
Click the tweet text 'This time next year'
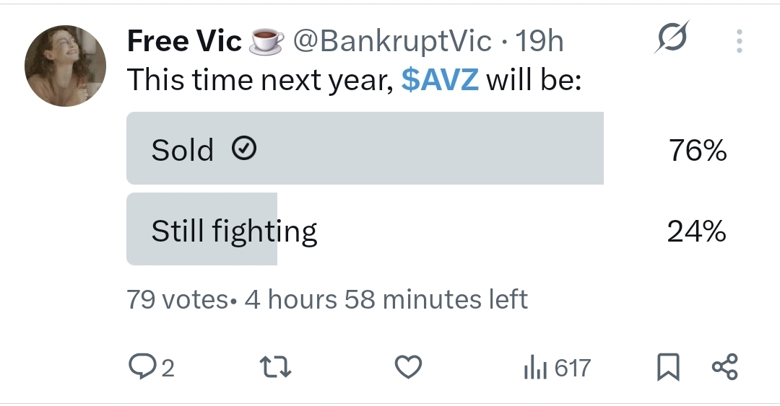click(x=260, y=80)
